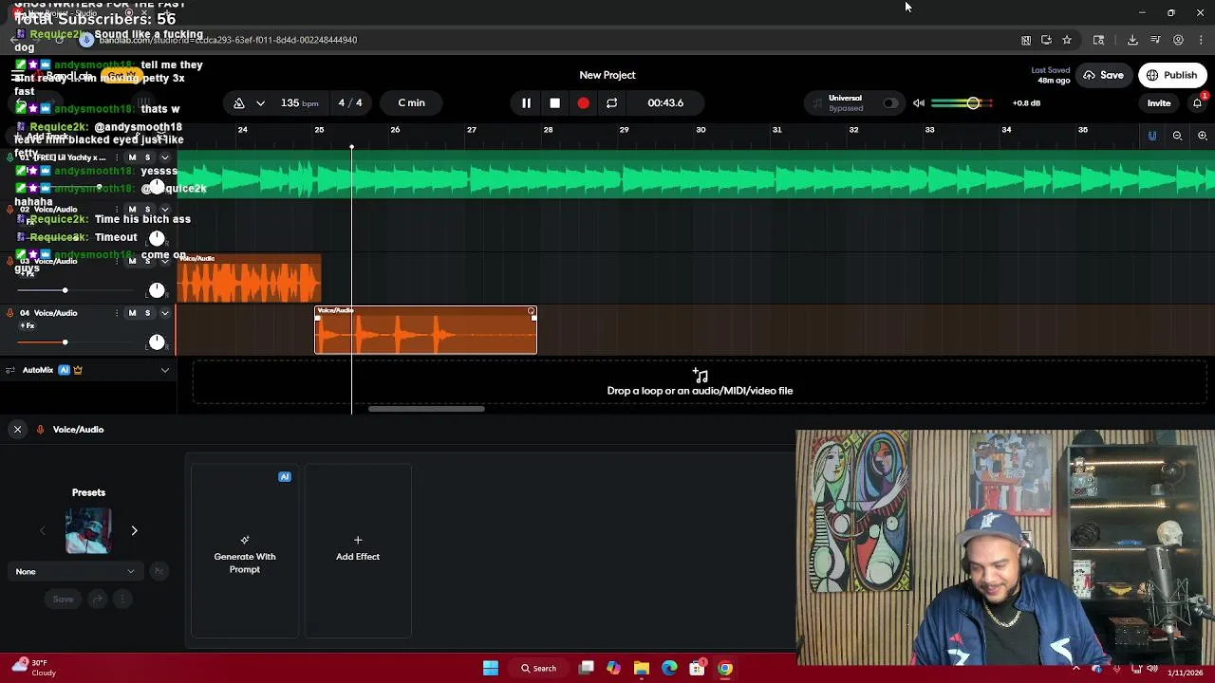
Task: Solo track 01 Lil Yachty beat
Action: [x=147, y=157]
